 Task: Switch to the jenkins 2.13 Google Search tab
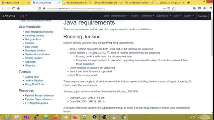click(170, 3)
